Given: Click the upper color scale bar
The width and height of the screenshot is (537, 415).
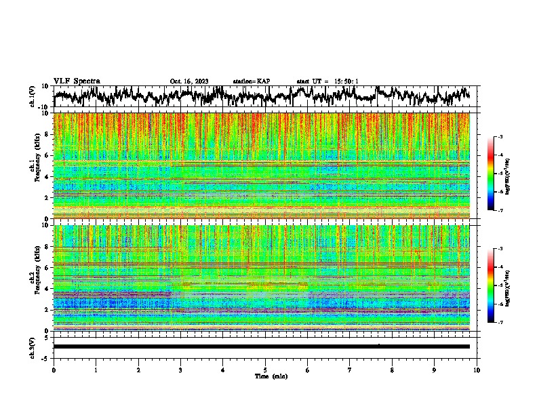Looking at the screenshot, I should [490, 174].
